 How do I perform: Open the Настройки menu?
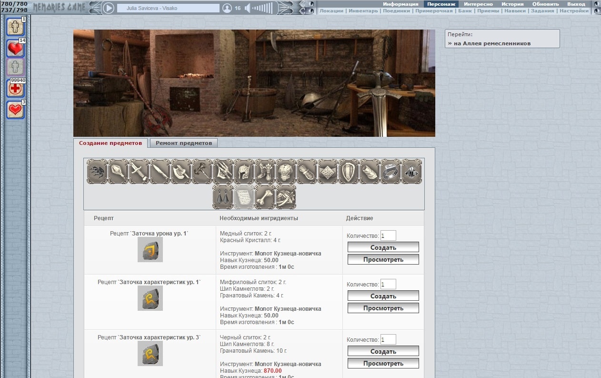(x=574, y=11)
